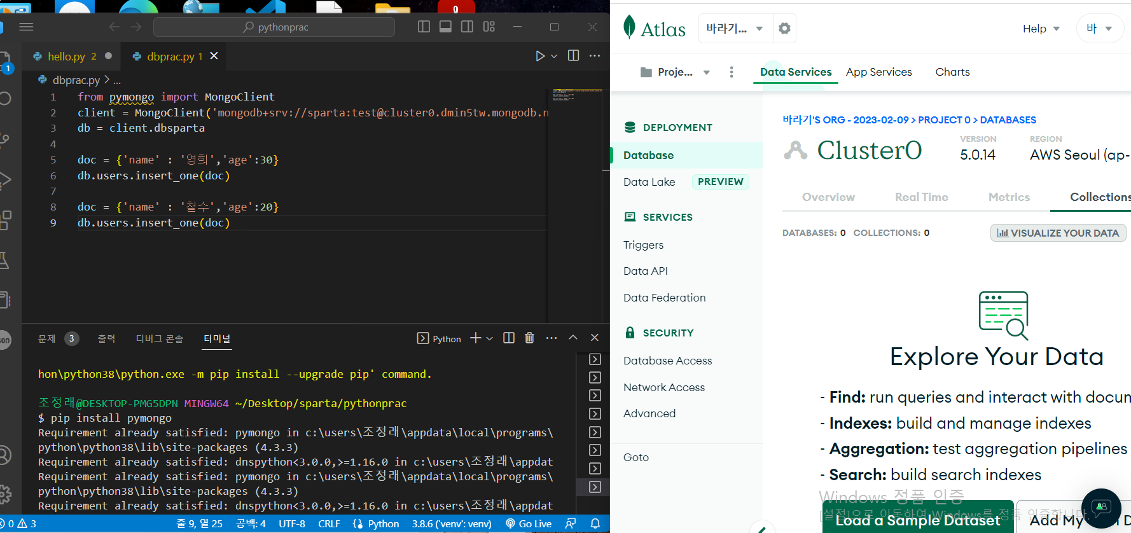Open the errors and warnings status indicator
Image resolution: width=1131 pixels, height=533 pixels.
(19, 524)
